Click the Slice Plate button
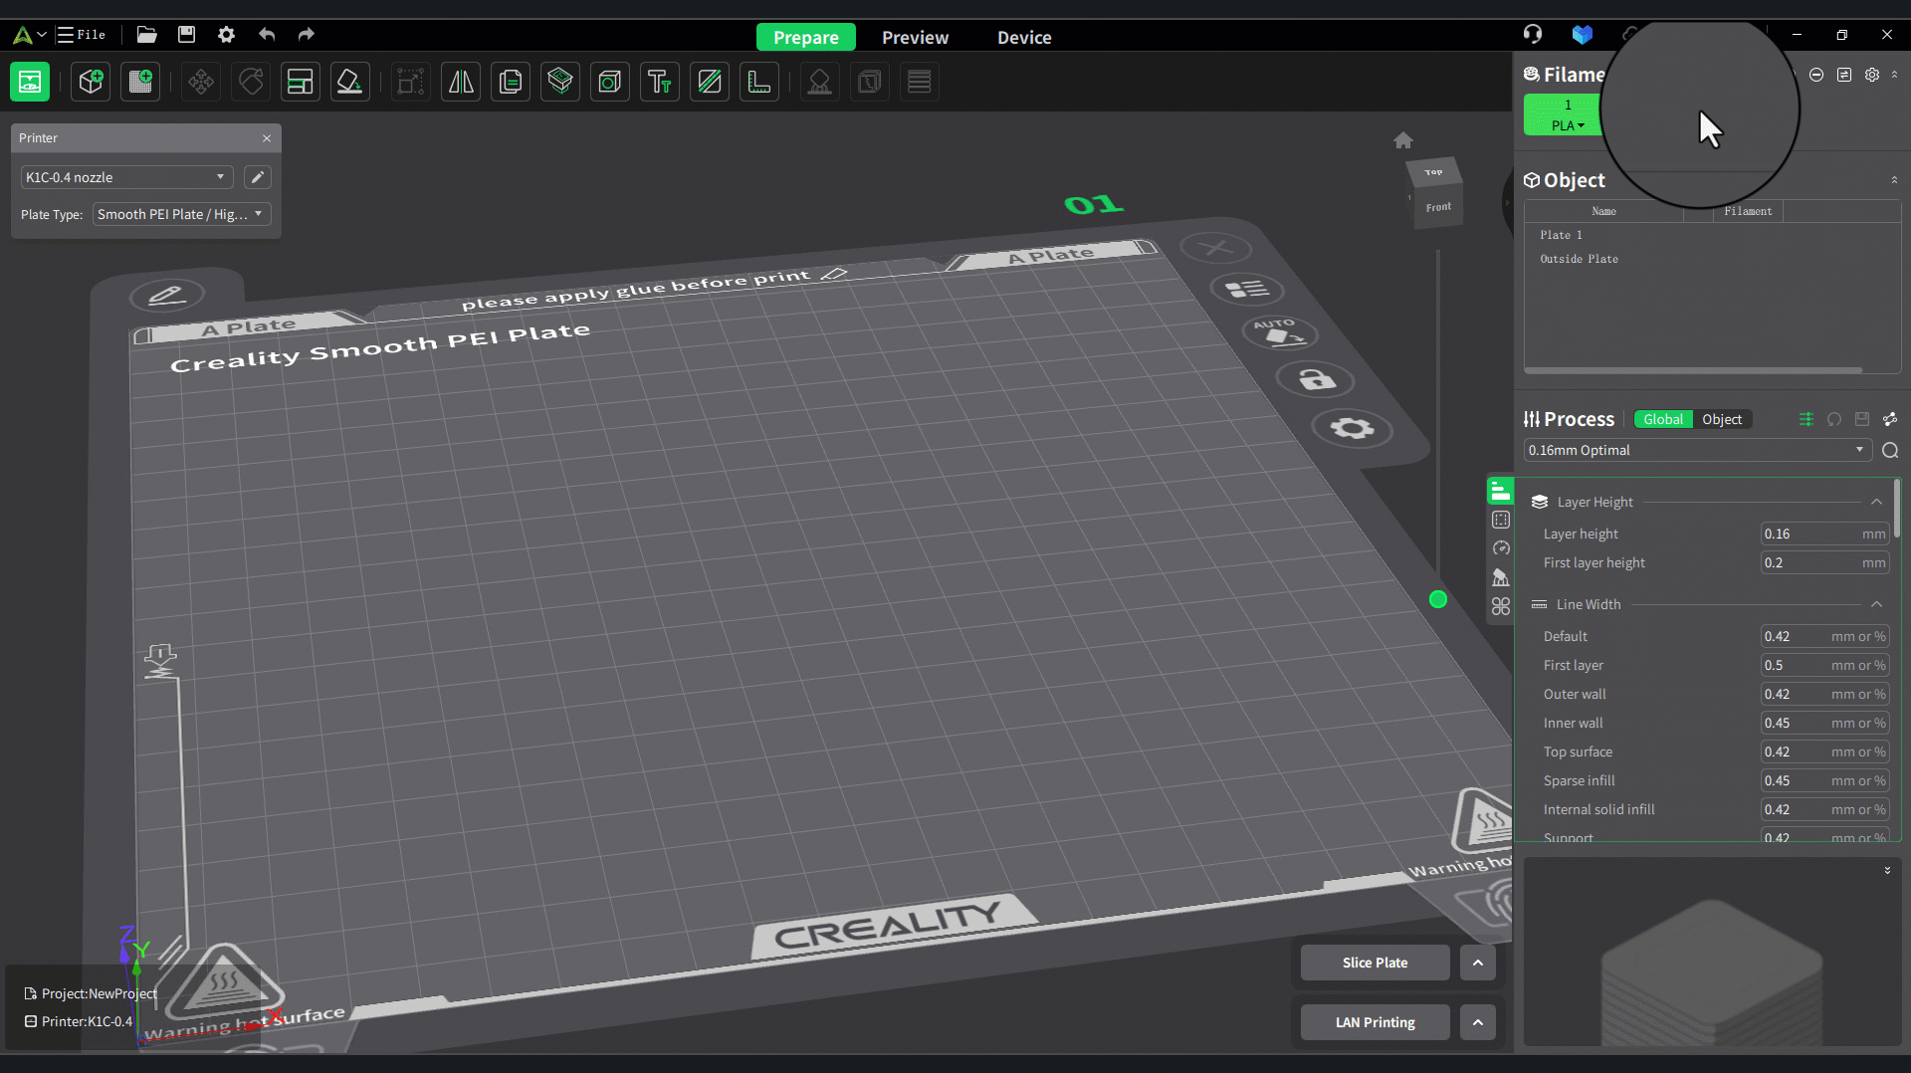Viewport: 1911px width, 1073px height. [x=1375, y=963]
